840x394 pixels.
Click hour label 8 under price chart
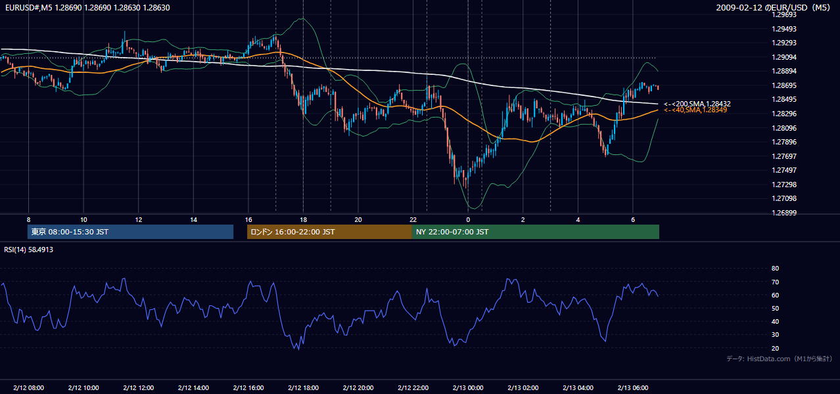click(x=28, y=219)
